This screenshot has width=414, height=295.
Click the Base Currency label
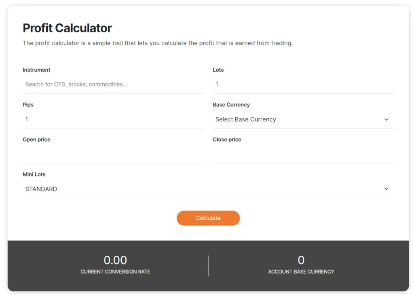pyautogui.click(x=231, y=105)
